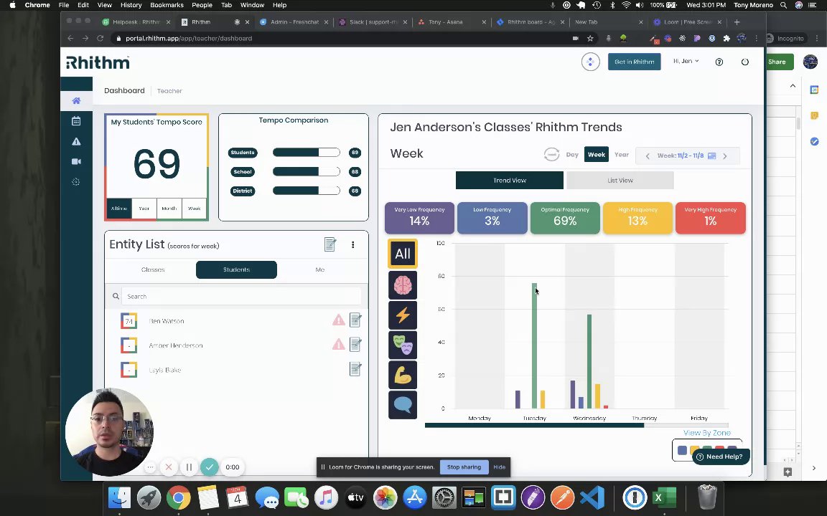Screen dimensions: 827x516
Task: Open the Bookmarks menu in the menu bar
Action: click(167, 5)
